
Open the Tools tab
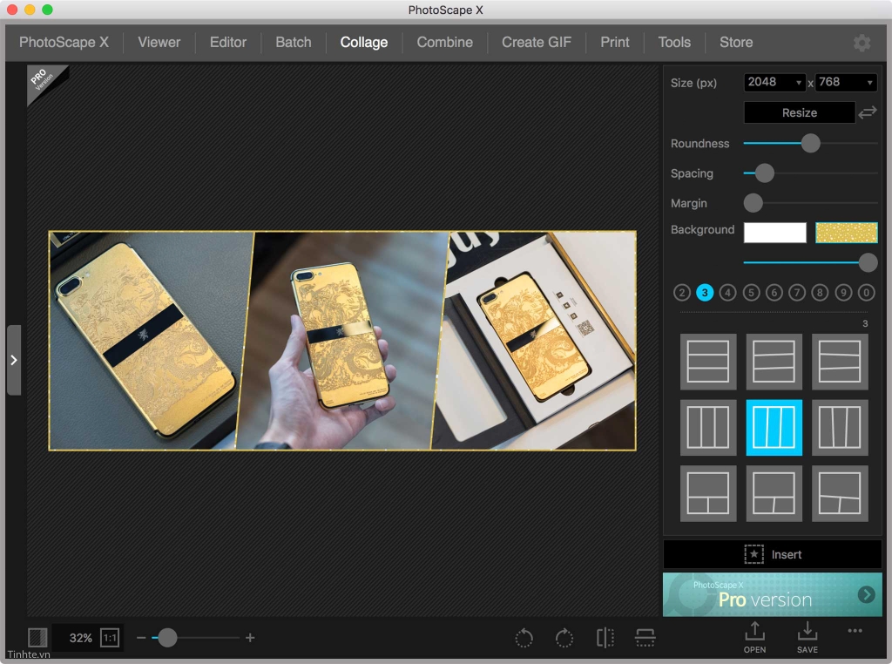[x=674, y=42]
